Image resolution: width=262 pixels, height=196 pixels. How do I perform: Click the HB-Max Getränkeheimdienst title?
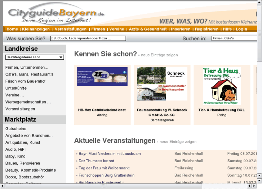pos(102,110)
